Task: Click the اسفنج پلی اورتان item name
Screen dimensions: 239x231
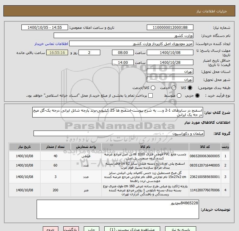Action: click(145, 166)
